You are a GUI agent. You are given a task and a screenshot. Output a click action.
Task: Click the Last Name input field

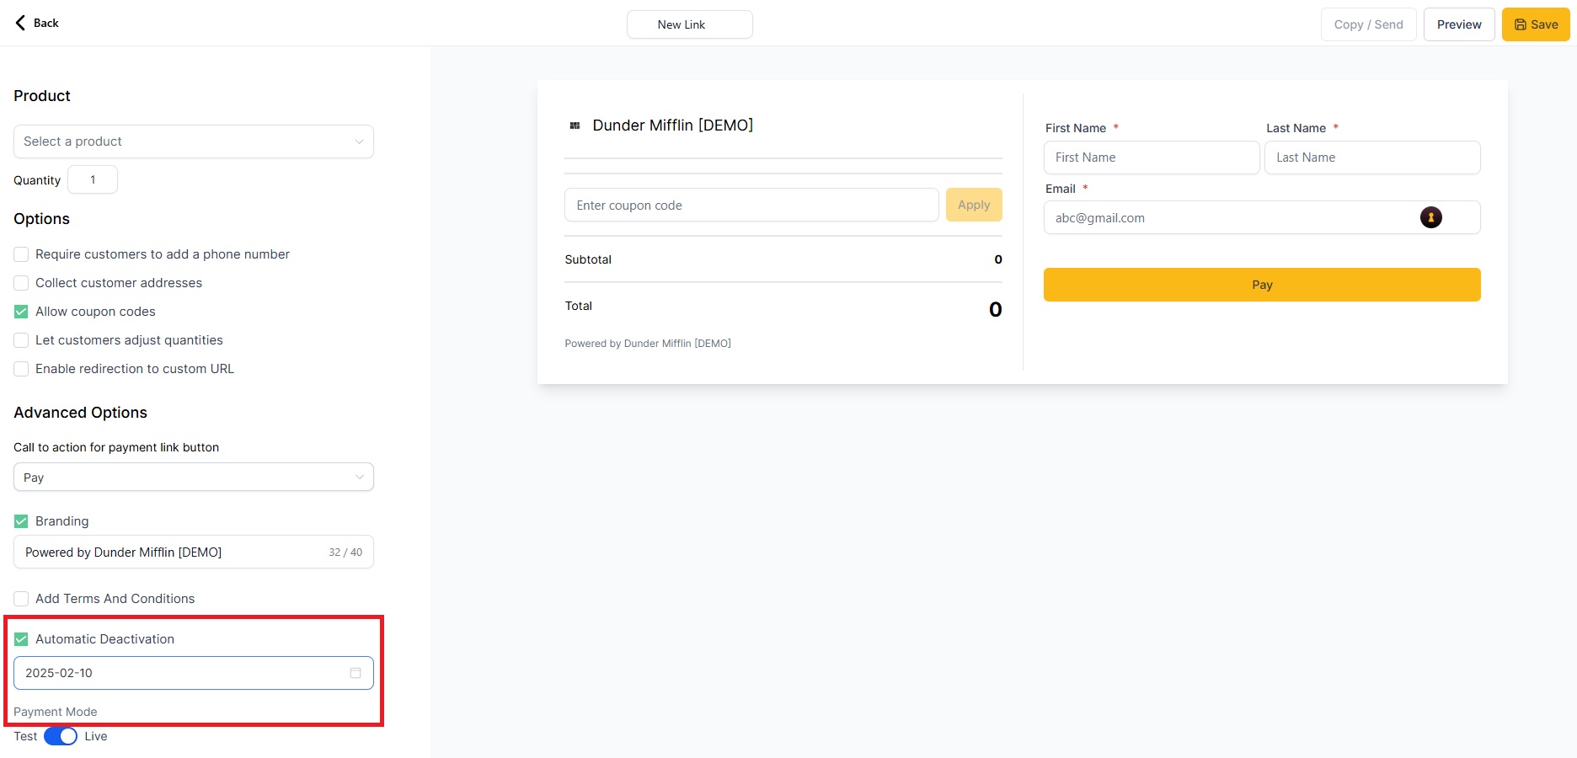(x=1372, y=157)
